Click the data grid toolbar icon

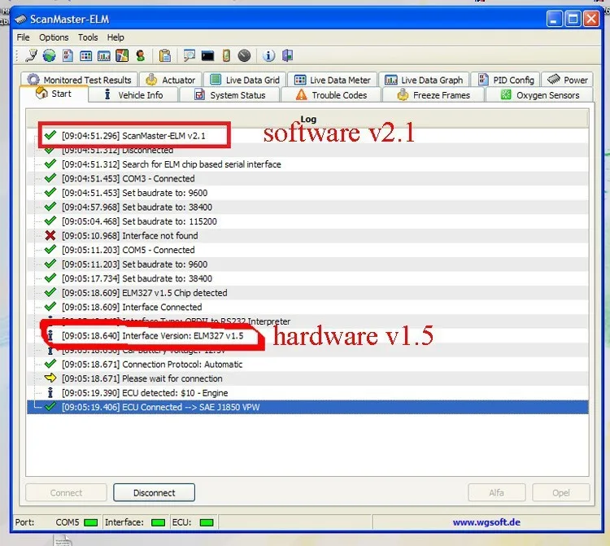coord(85,55)
